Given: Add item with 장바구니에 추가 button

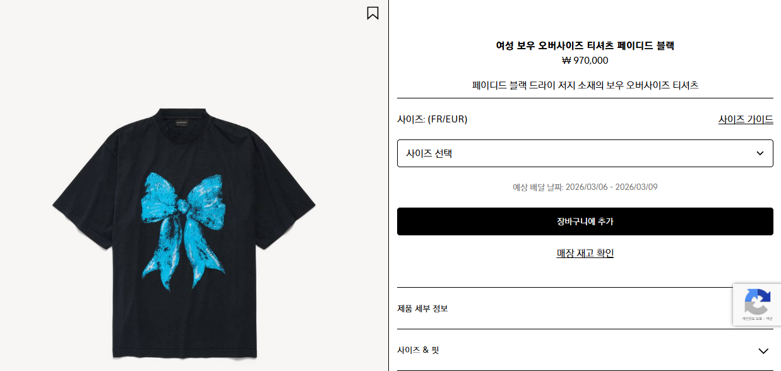Looking at the screenshot, I should 585,221.
